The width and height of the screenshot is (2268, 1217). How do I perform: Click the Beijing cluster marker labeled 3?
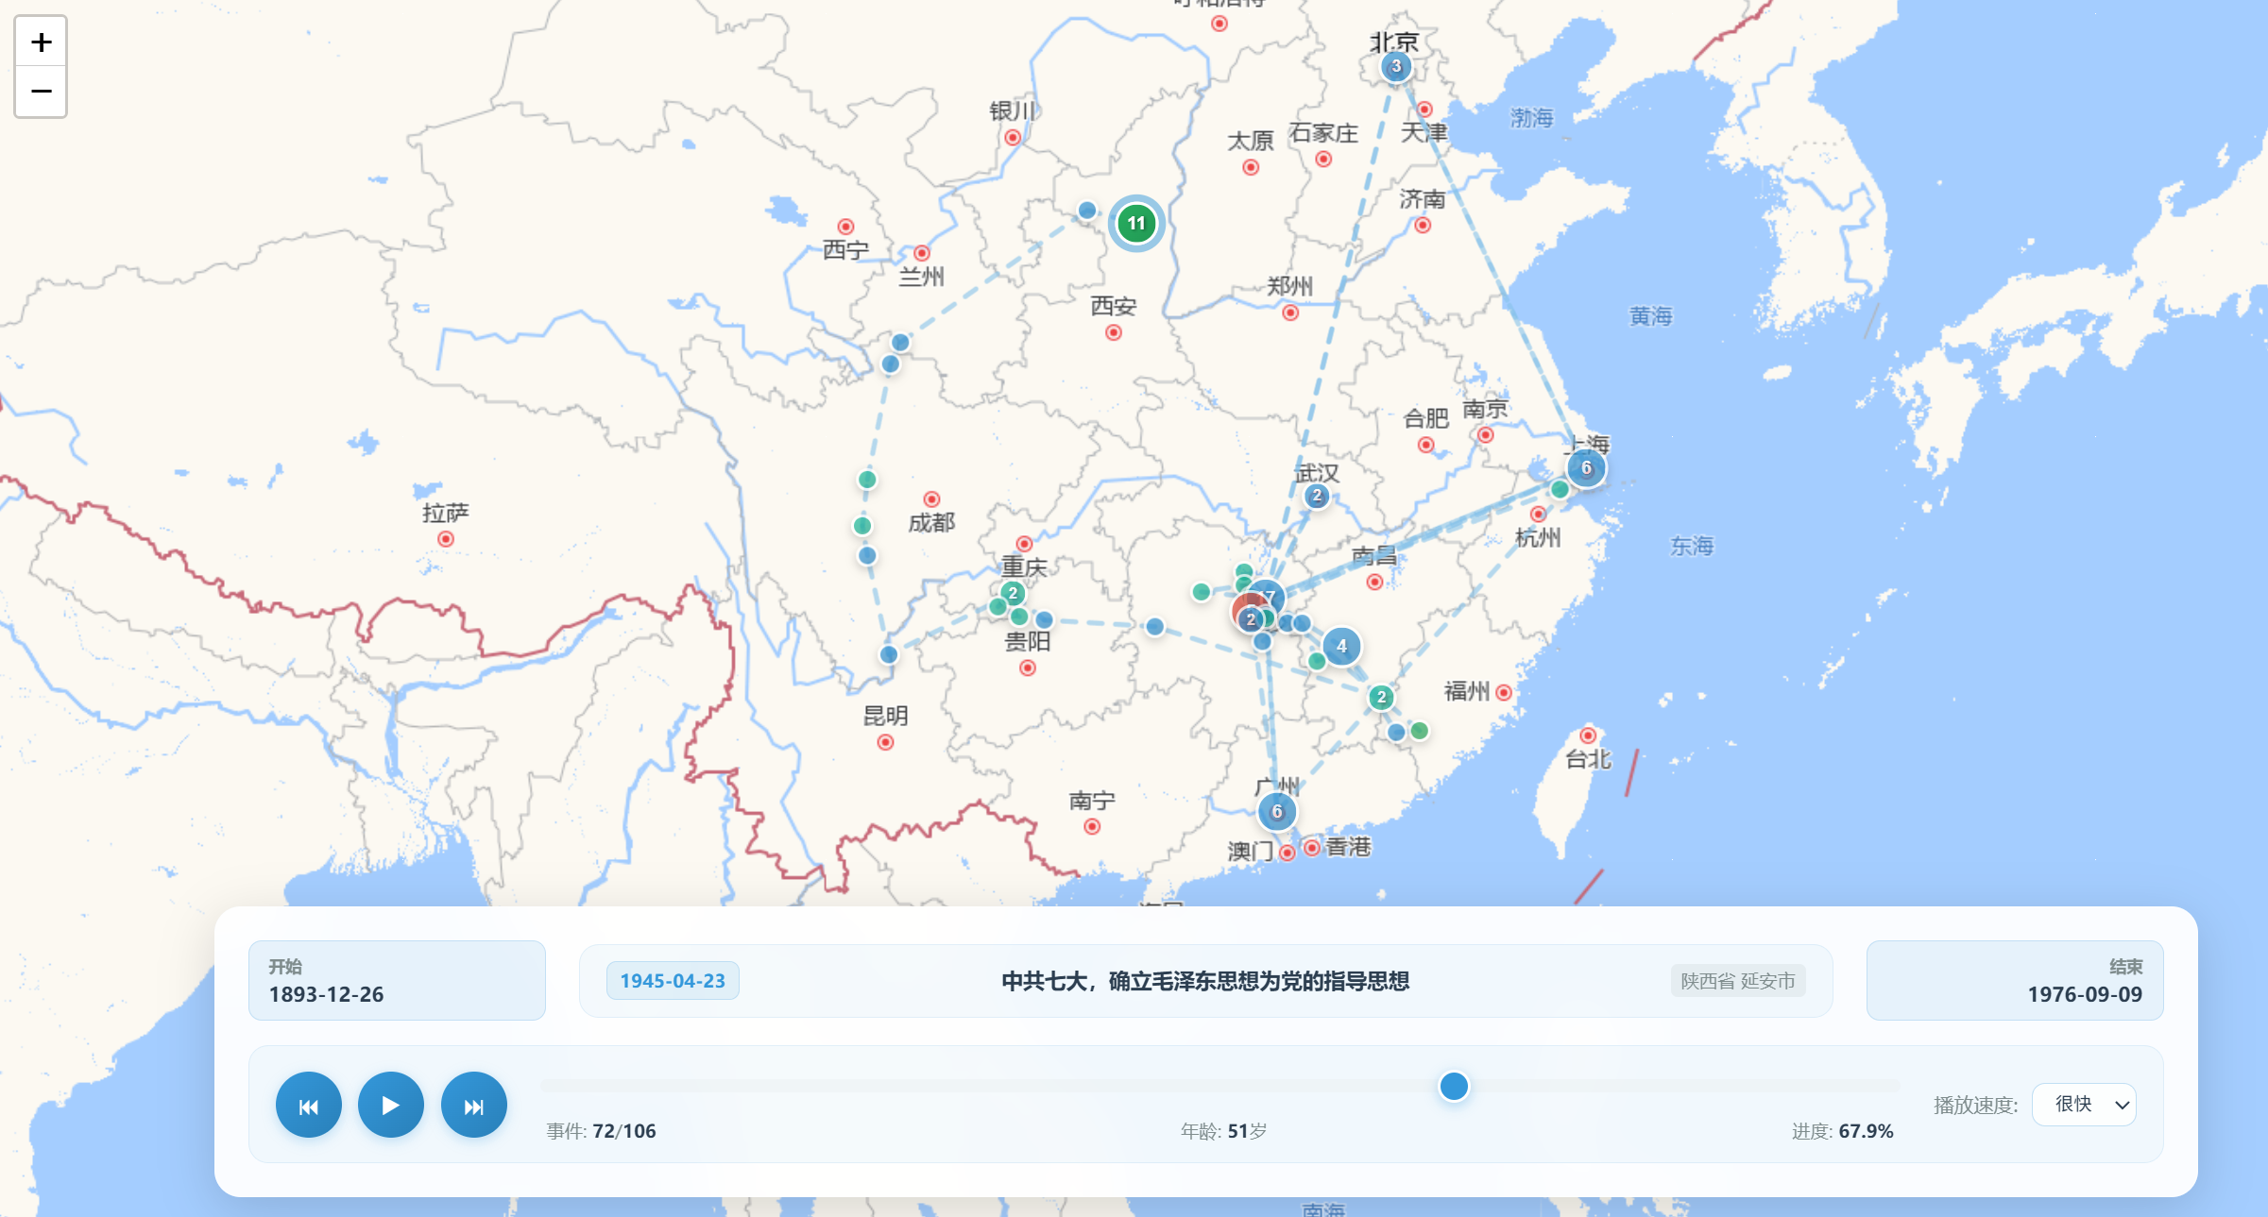1396,66
